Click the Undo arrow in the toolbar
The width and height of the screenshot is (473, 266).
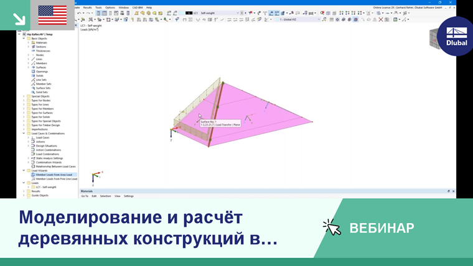click(79, 13)
